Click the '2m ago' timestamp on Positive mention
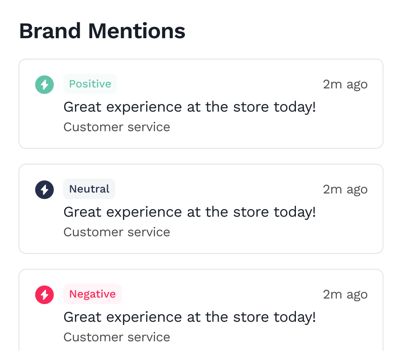 (345, 85)
